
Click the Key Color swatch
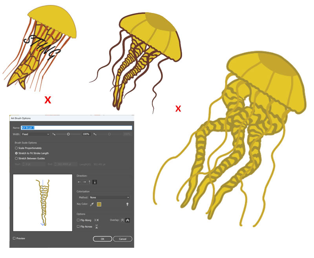pyautogui.click(x=99, y=204)
